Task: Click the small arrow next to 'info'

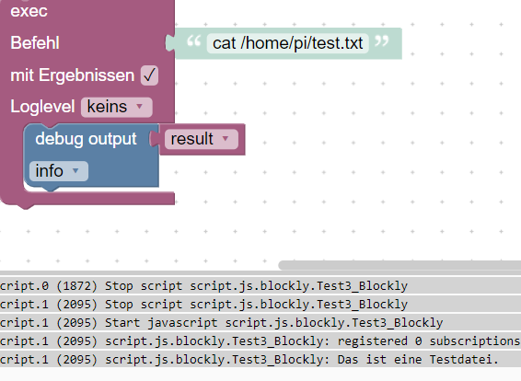Action: [x=75, y=170]
